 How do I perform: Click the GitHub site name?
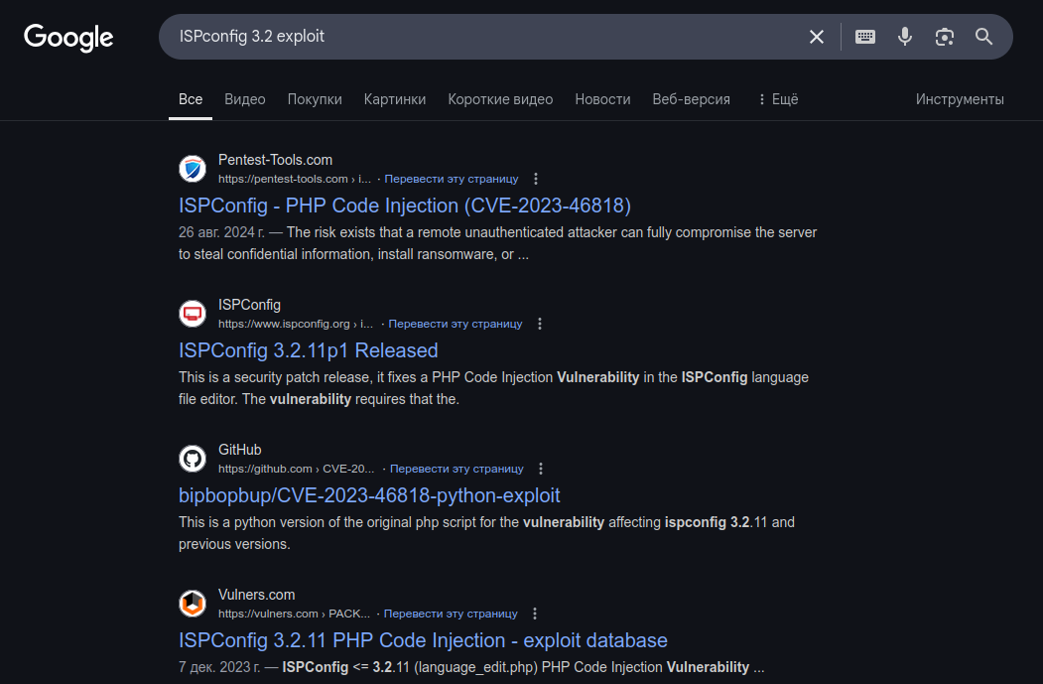tap(239, 451)
